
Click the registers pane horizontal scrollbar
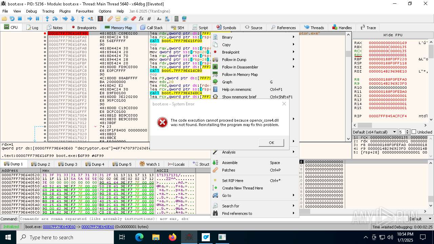390,125
